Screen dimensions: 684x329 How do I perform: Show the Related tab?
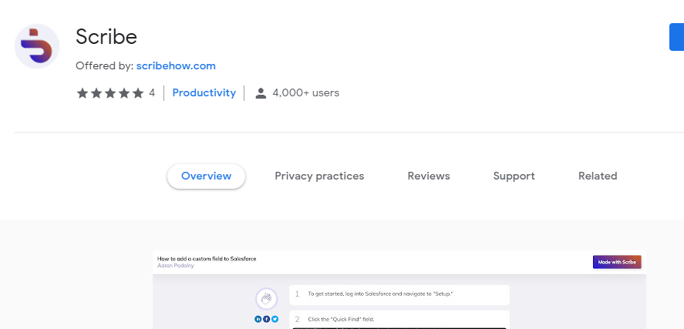pos(598,176)
